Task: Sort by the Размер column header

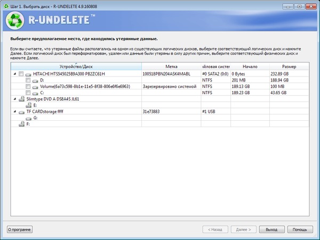Action: (293, 67)
